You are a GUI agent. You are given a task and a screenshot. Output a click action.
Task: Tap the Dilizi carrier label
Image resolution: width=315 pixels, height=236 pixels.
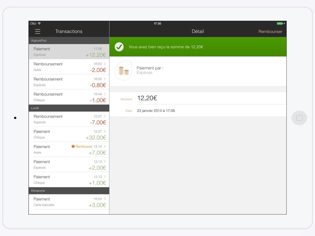pos(33,24)
